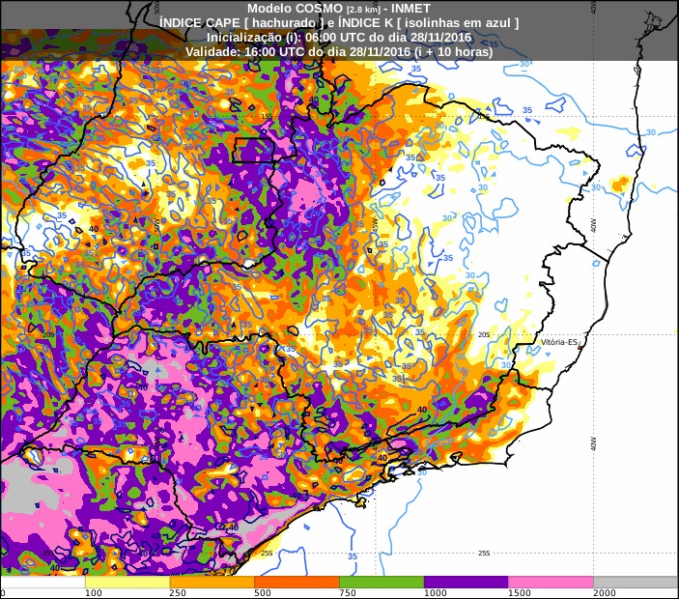Pick the light orange 250–500 legend swatch

(212, 583)
